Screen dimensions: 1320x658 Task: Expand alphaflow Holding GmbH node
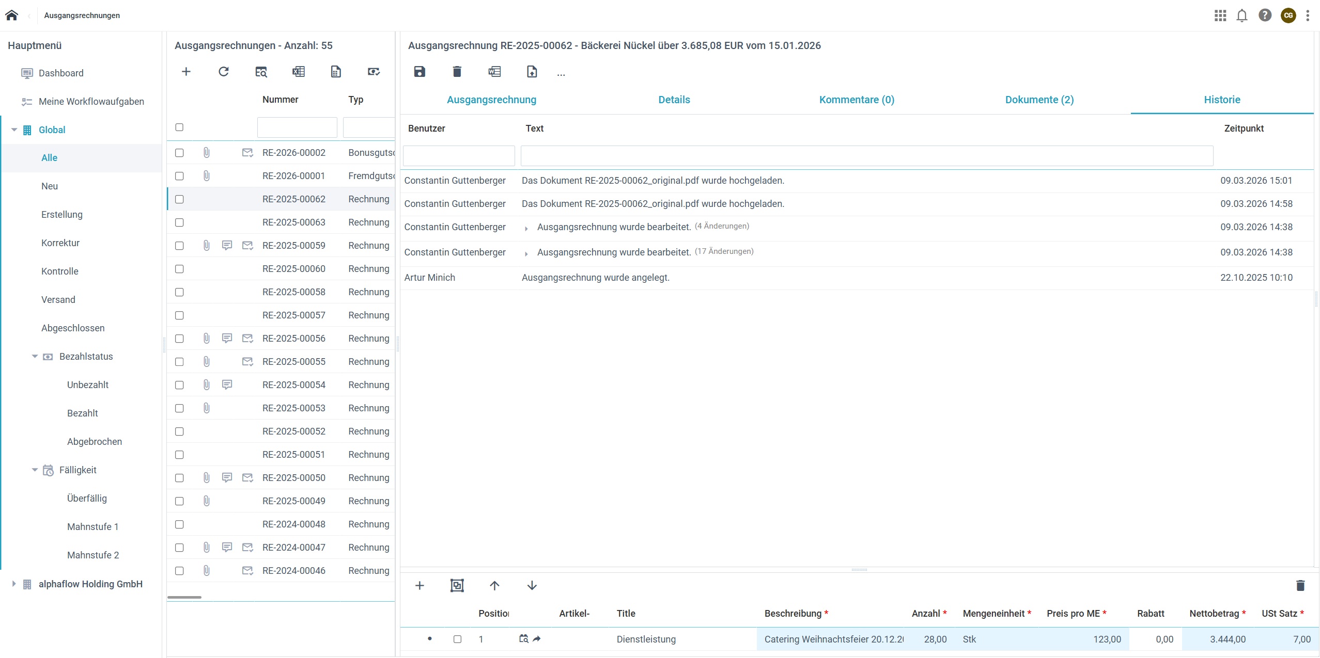click(x=14, y=584)
